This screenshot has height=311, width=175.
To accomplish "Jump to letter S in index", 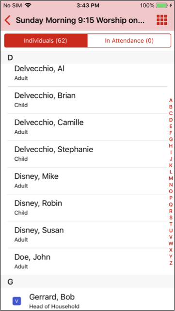I will (171, 218).
